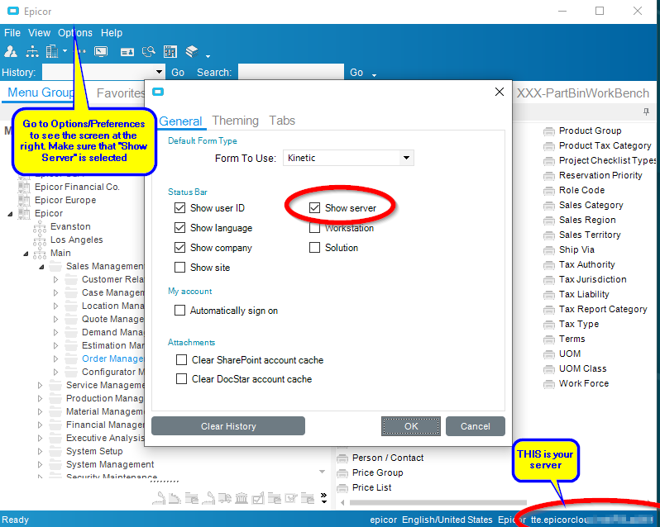Click the horizontal scrollbar under Price List
This screenshot has height=527, width=660.
coord(438,502)
